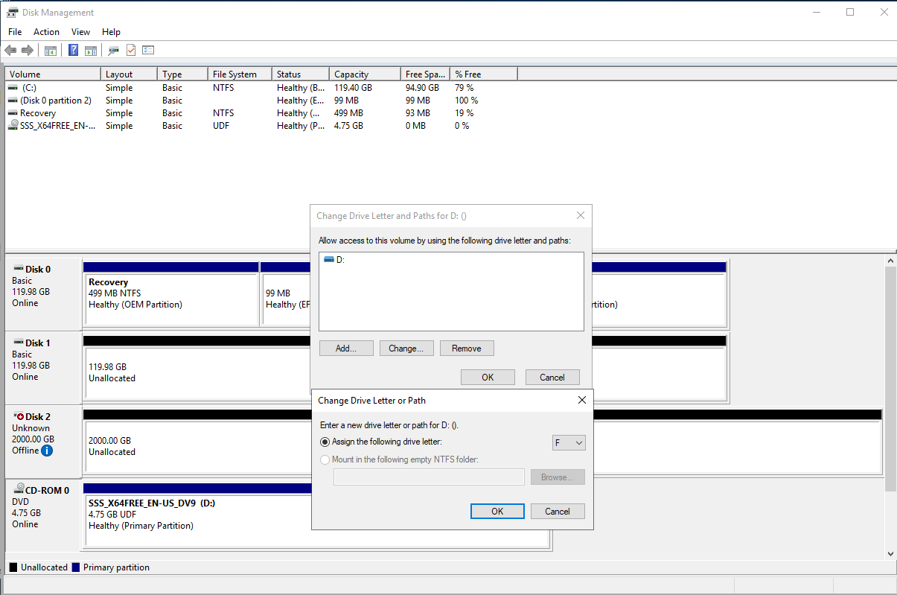Click the CD-ROM 0 disc icon

click(x=19, y=489)
